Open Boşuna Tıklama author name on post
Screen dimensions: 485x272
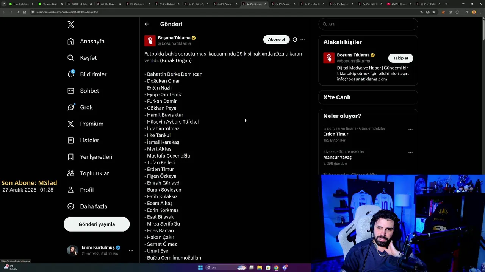174,38
